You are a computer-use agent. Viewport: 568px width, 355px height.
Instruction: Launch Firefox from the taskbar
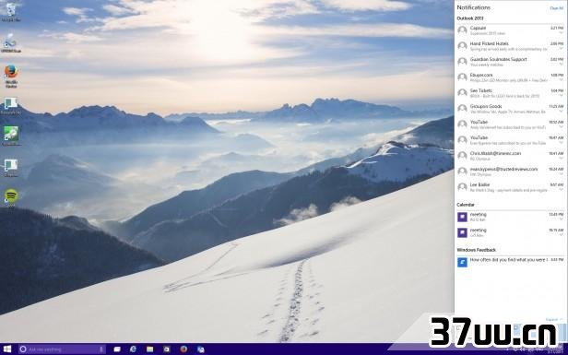(x=183, y=349)
